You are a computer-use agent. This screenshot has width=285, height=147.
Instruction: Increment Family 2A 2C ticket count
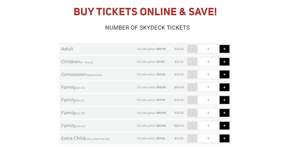coord(224,87)
